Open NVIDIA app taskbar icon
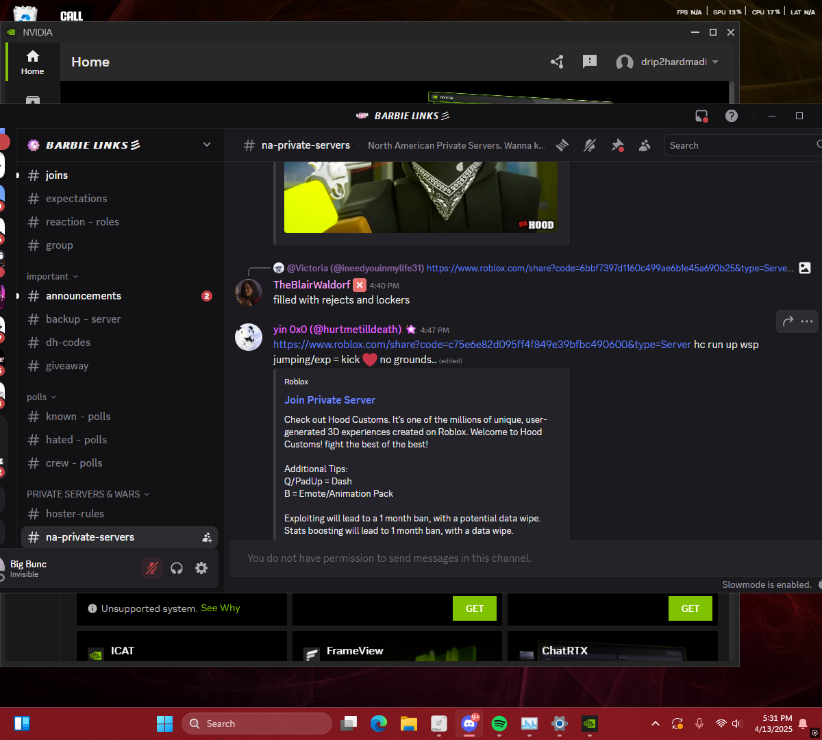The width and height of the screenshot is (822, 740). point(590,724)
